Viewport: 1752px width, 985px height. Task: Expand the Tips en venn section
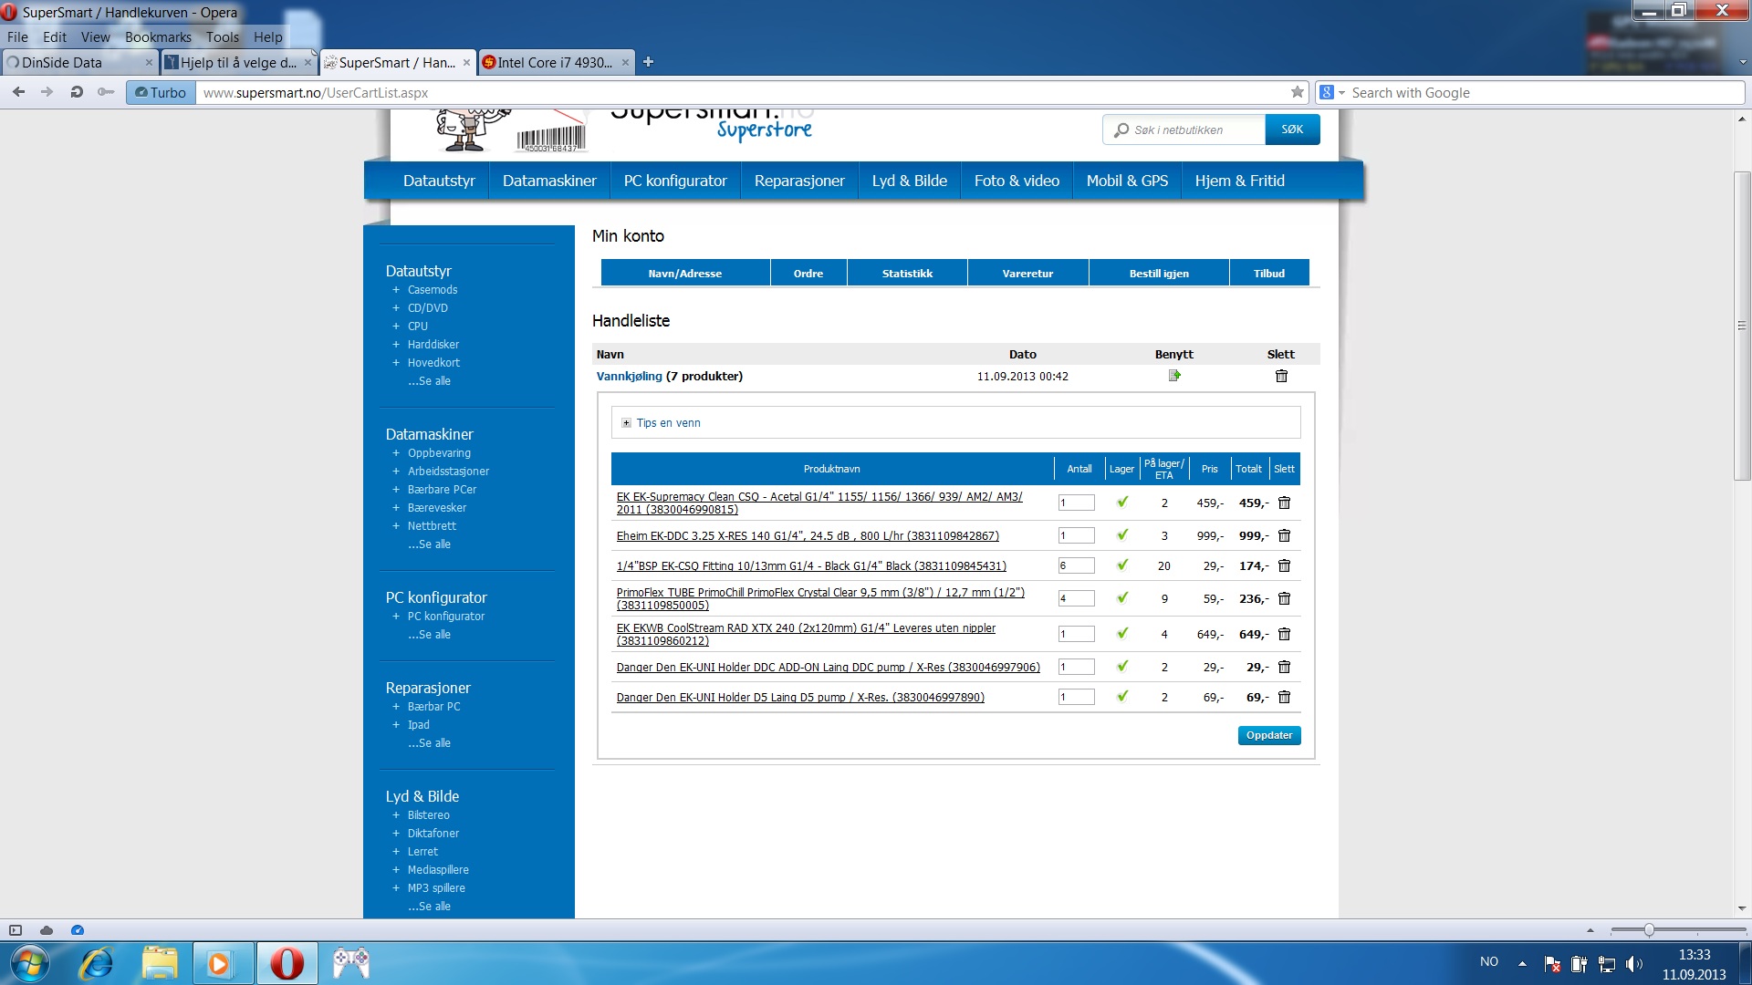click(626, 423)
